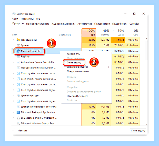Click the Узел служб: группа служб Uni gear icon

pos(18,79)
